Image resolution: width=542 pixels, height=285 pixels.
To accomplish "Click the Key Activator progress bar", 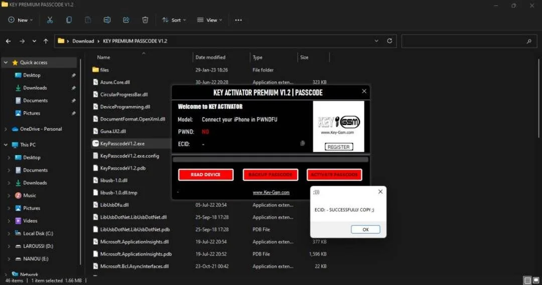I will [270, 160].
